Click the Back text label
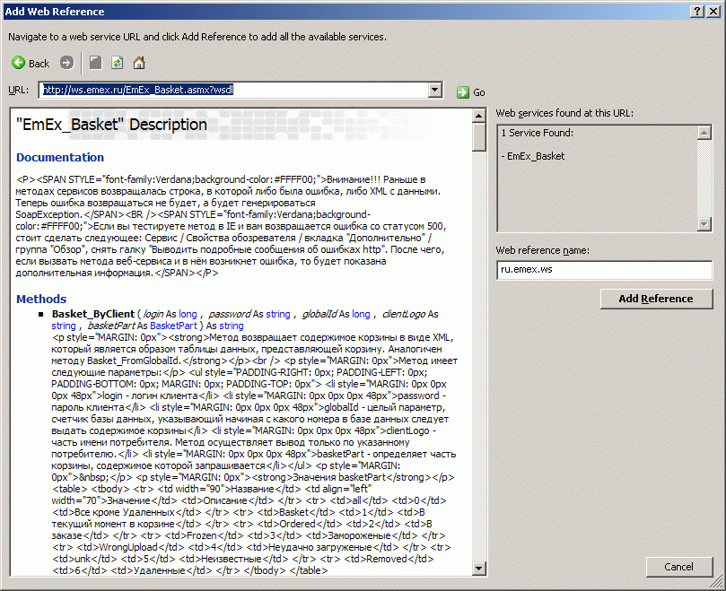The height and width of the screenshot is (591, 726). 39,64
